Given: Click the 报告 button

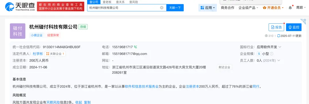Looking at the screenshot, I should click(x=276, y=27).
